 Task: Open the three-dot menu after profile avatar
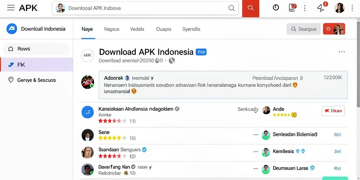[352, 8]
